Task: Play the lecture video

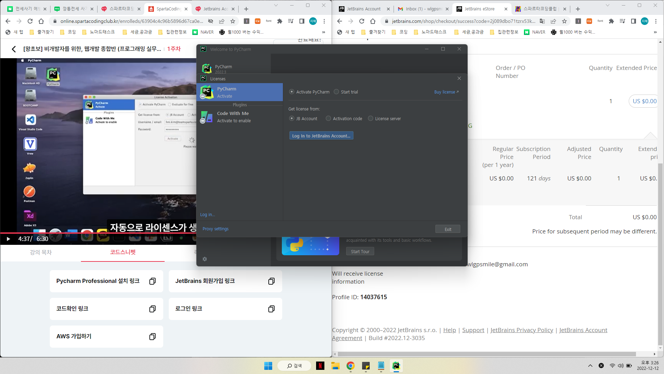Action: tap(8, 239)
